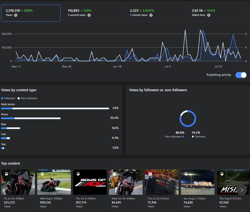Show the Watch time info tooltip icon
The width and height of the screenshot is (250, 212).
[209, 15]
